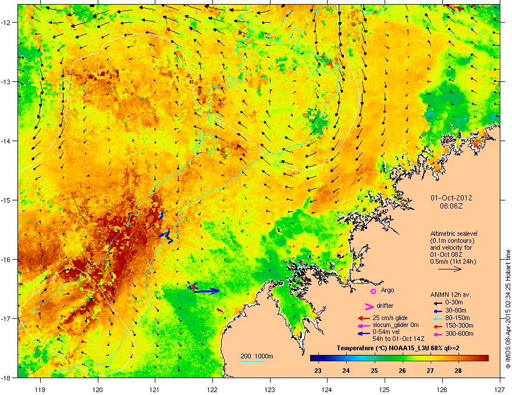
Task: Click the 80-150m depth label
Action: [457, 318]
